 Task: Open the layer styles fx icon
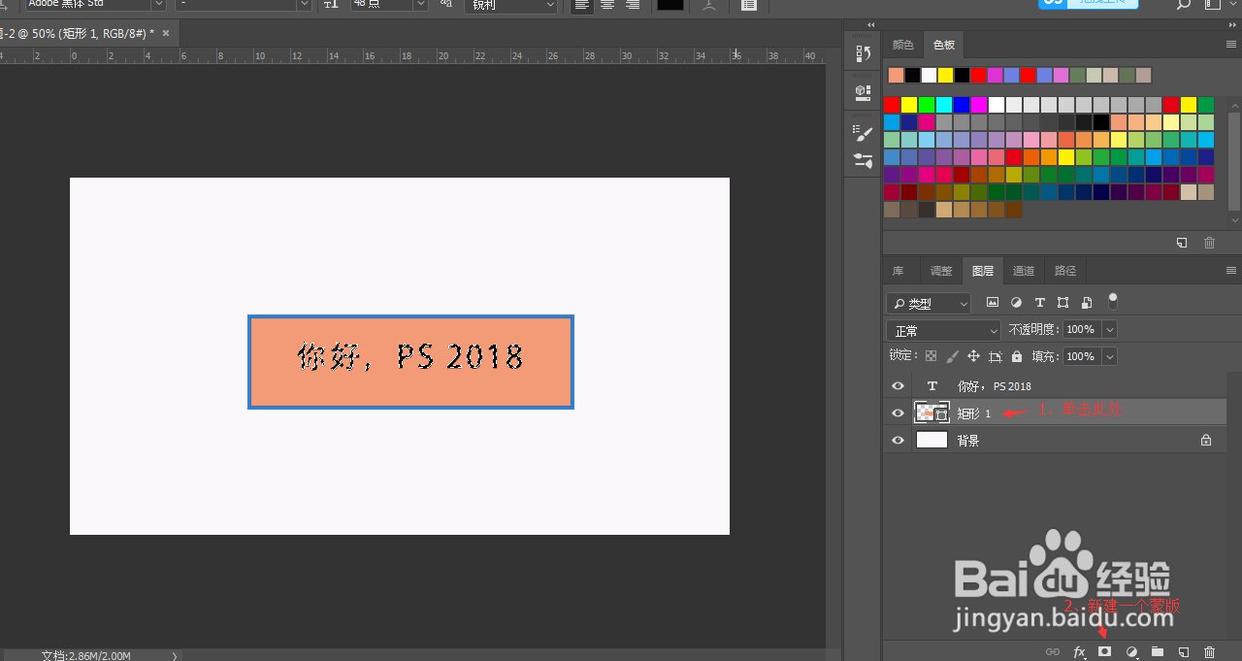1080,651
